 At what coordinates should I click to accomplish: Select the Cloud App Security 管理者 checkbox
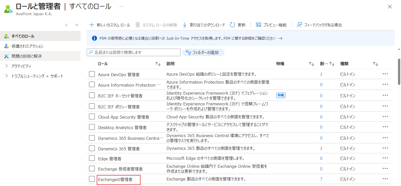[92, 117]
